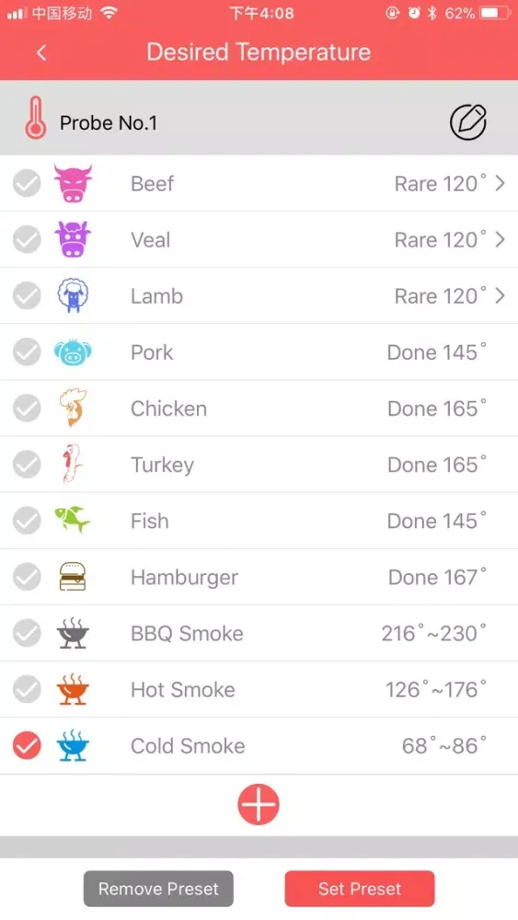Select the Turkey preset checkmark
The width and height of the screenshot is (518, 920).
(x=27, y=465)
